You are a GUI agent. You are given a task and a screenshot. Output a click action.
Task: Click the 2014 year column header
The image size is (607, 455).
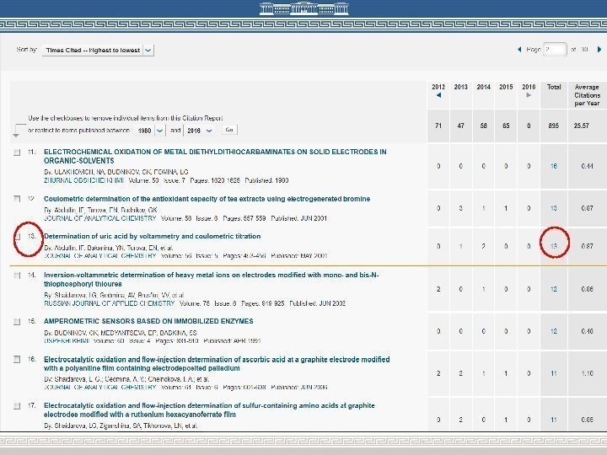tap(484, 87)
